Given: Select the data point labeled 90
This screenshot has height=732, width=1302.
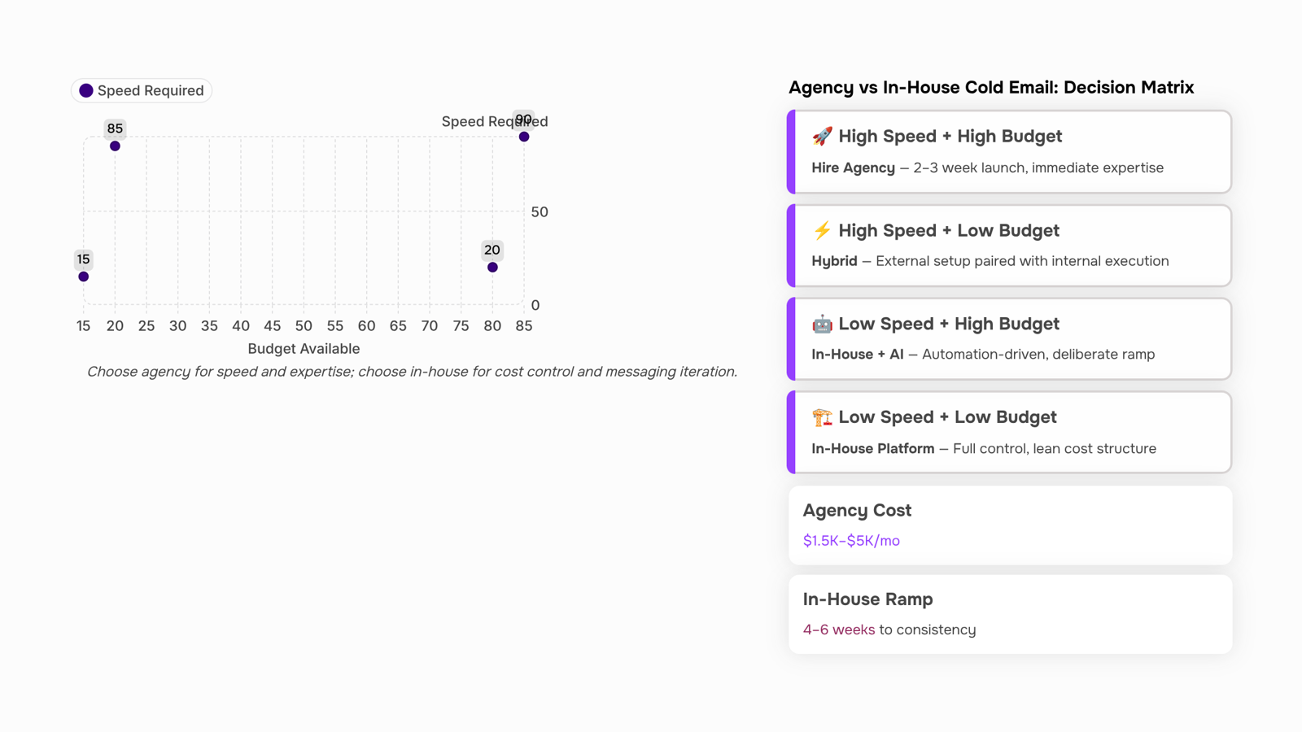Looking at the screenshot, I should coord(524,137).
